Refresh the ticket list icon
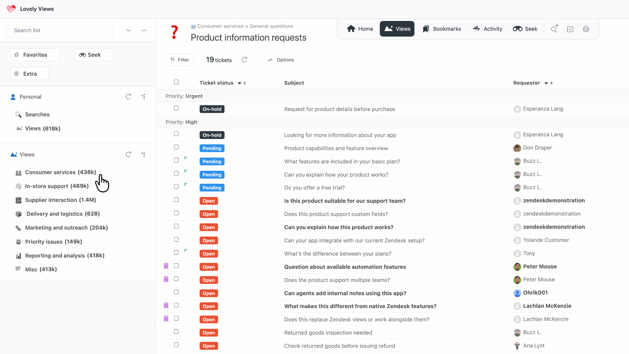The height and width of the screenshot is (354, 629). [x=244, y=60]
